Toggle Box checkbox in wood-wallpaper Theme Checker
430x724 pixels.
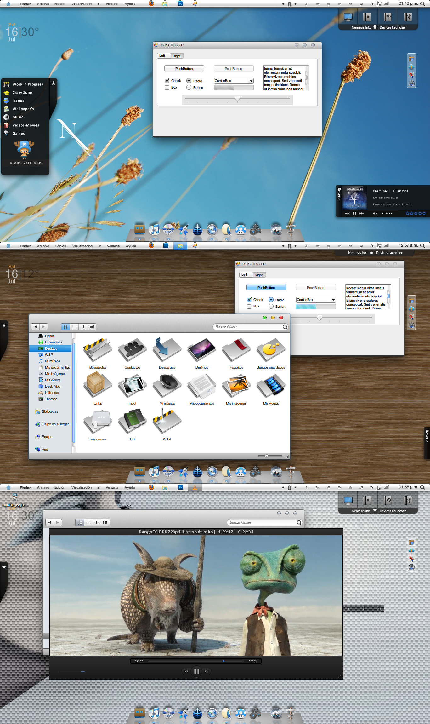click(x=249, y=307)
